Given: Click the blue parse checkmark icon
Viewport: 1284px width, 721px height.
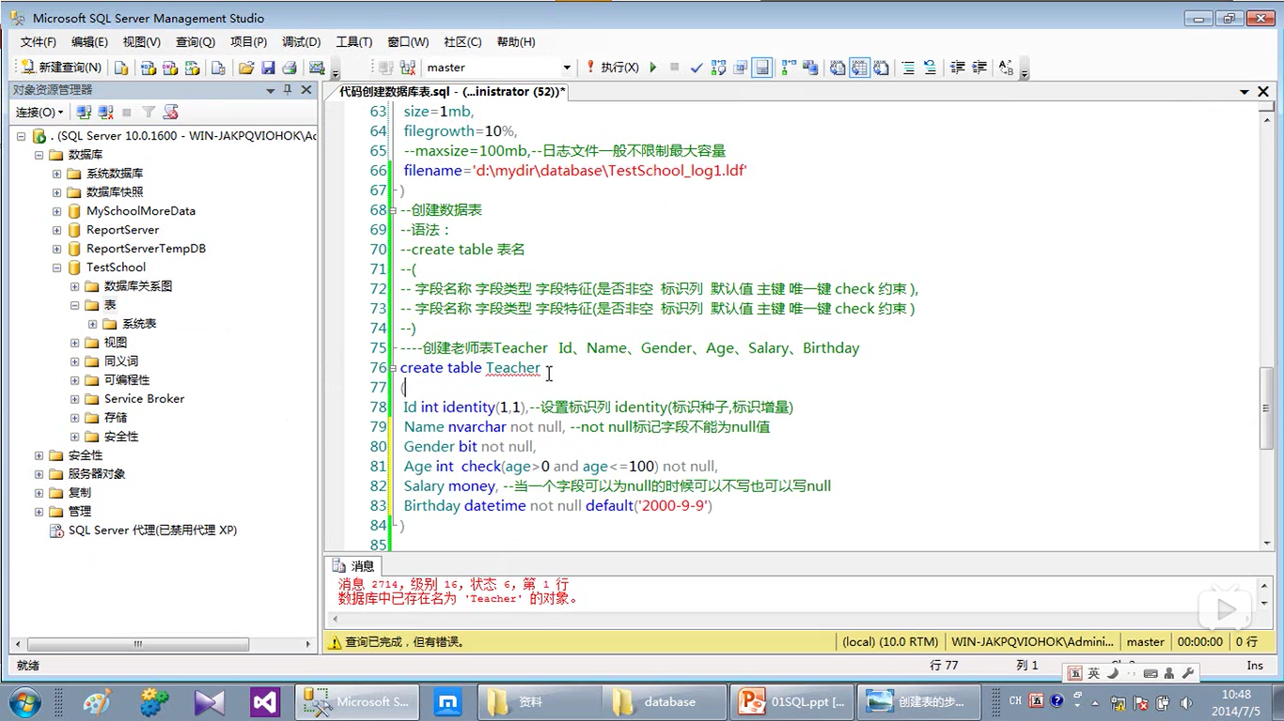Looking at the screenshot, I should pos(697,68).
